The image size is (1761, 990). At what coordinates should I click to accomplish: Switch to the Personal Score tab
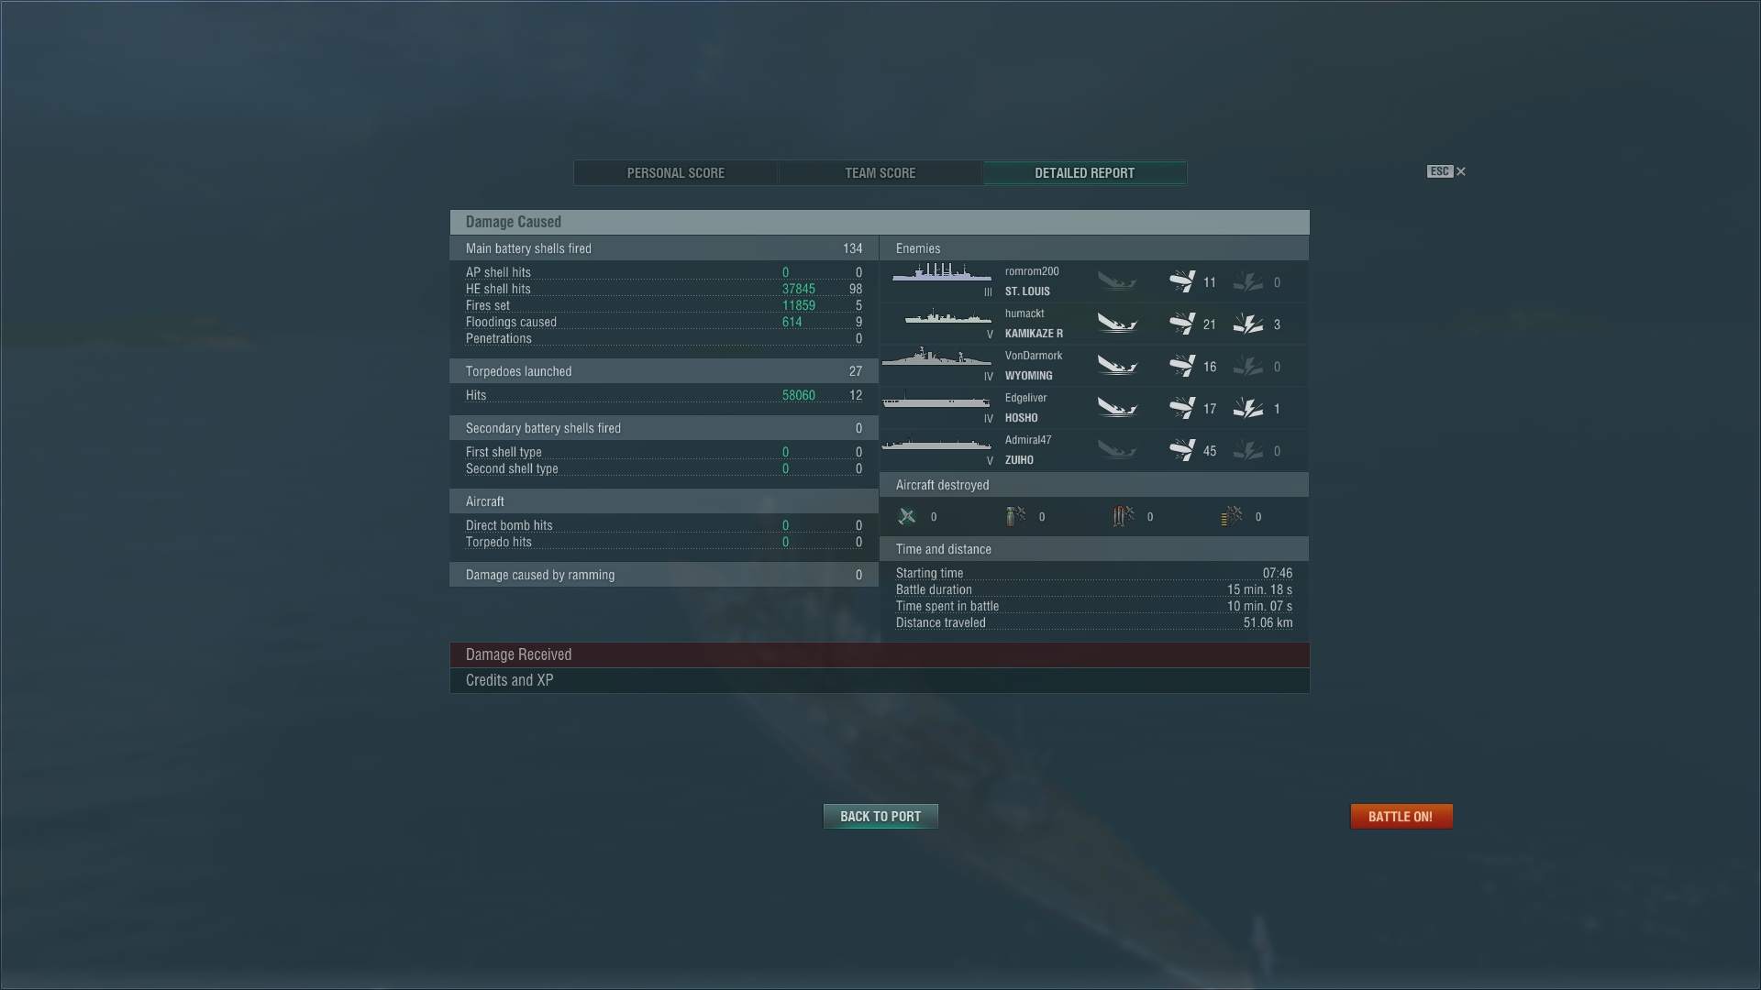(676, 173)
